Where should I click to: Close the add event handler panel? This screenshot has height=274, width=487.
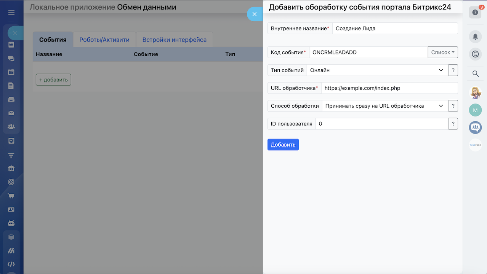point(255,14)
